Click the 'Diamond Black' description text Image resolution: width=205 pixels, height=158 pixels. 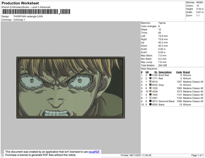pos(166,101)
